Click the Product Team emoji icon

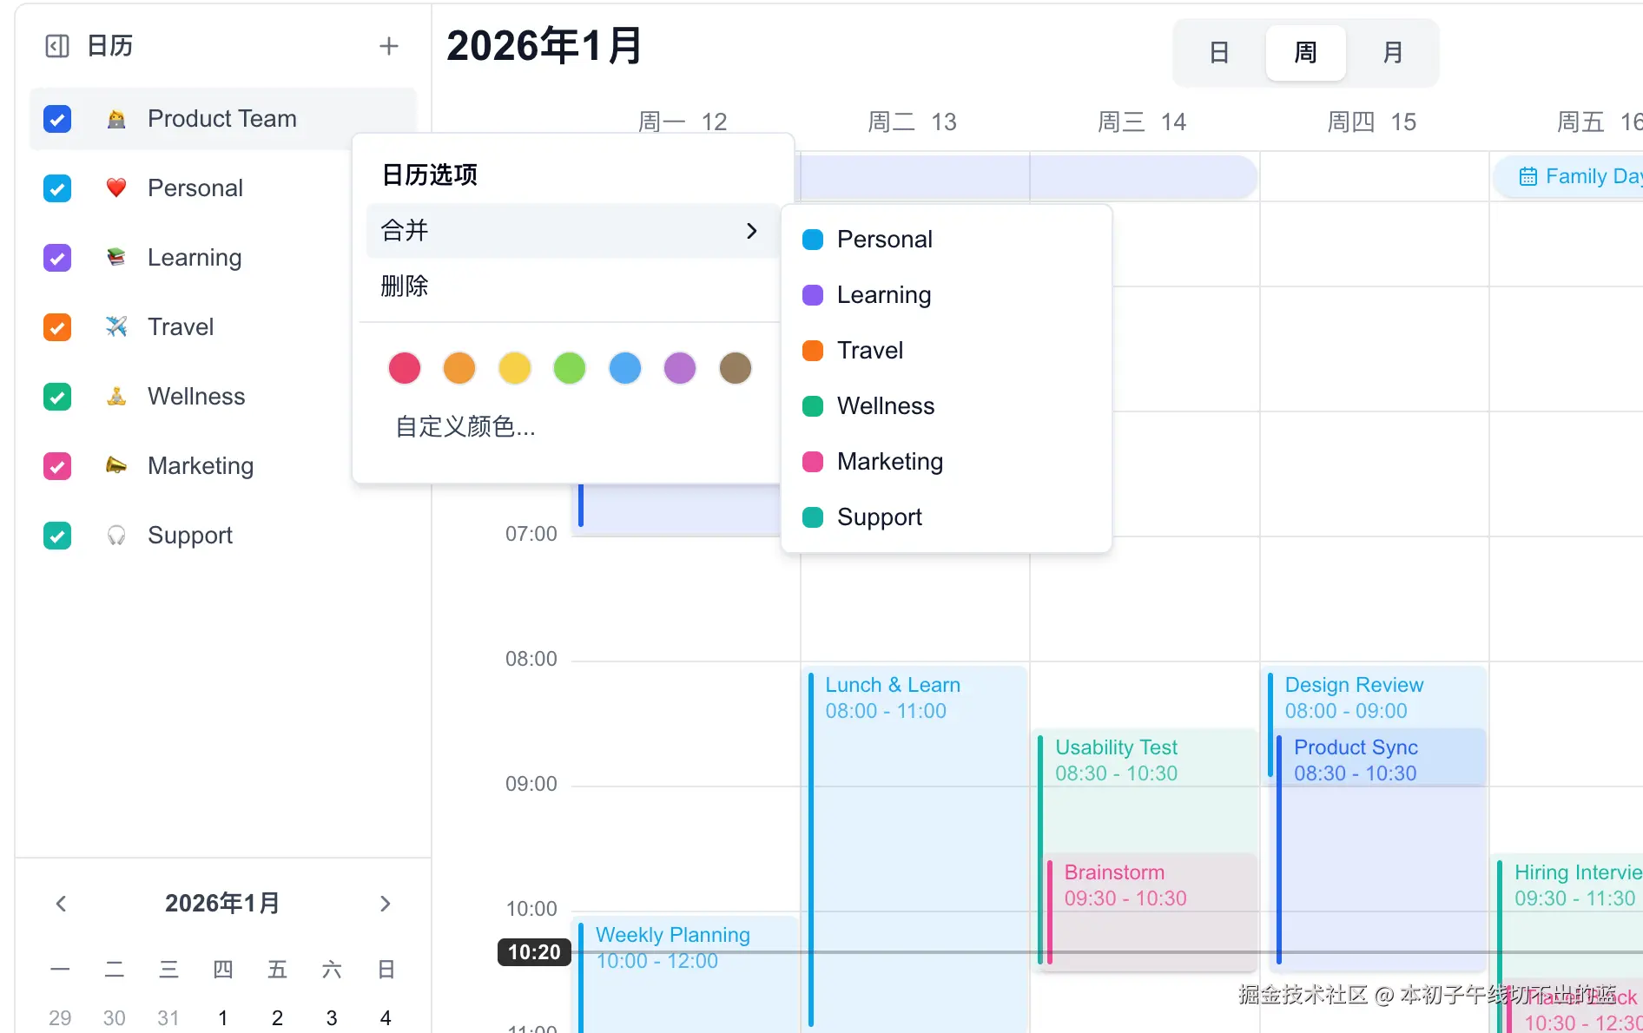click(x=116, y=119)
